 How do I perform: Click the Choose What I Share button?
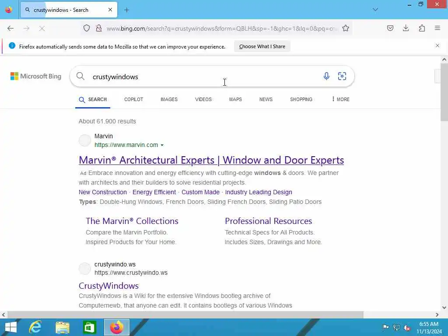(262, 46)
